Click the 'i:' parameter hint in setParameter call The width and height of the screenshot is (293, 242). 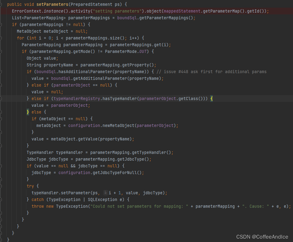(106, 193)
